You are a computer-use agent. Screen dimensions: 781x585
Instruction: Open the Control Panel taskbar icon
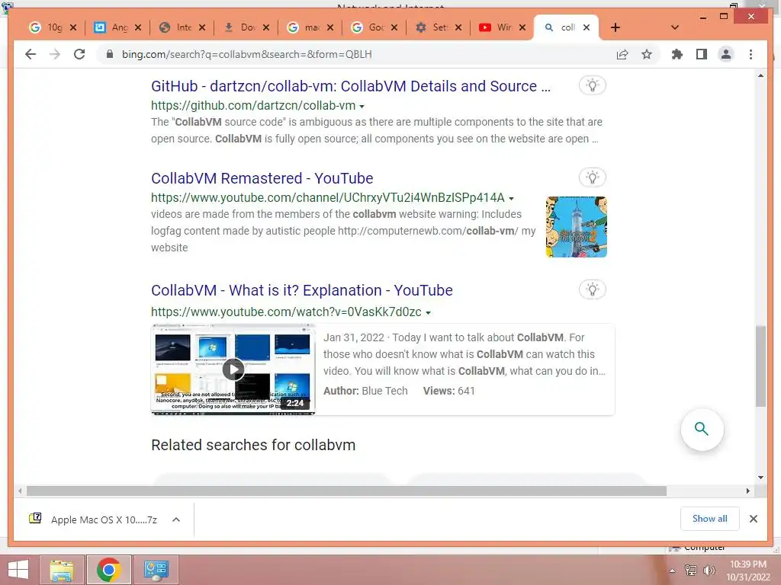(x=156, y=570)
